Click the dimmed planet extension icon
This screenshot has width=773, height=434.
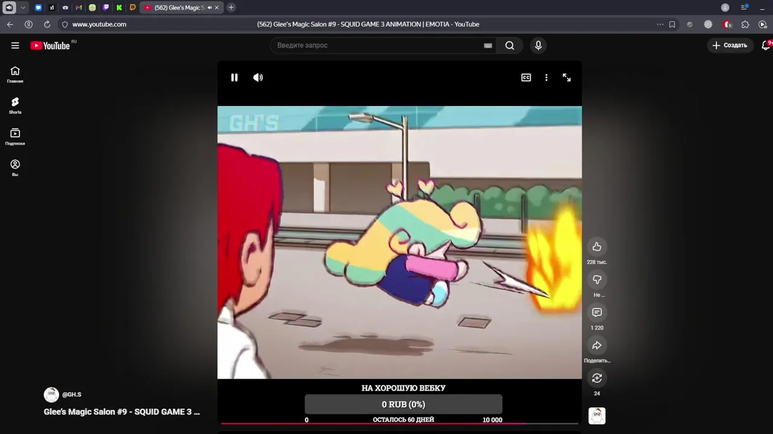point(690,24)
